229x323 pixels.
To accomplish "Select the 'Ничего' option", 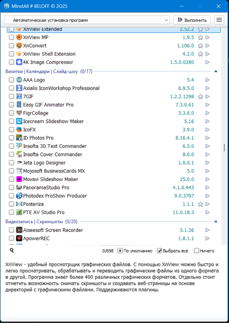I will [197, 251].
